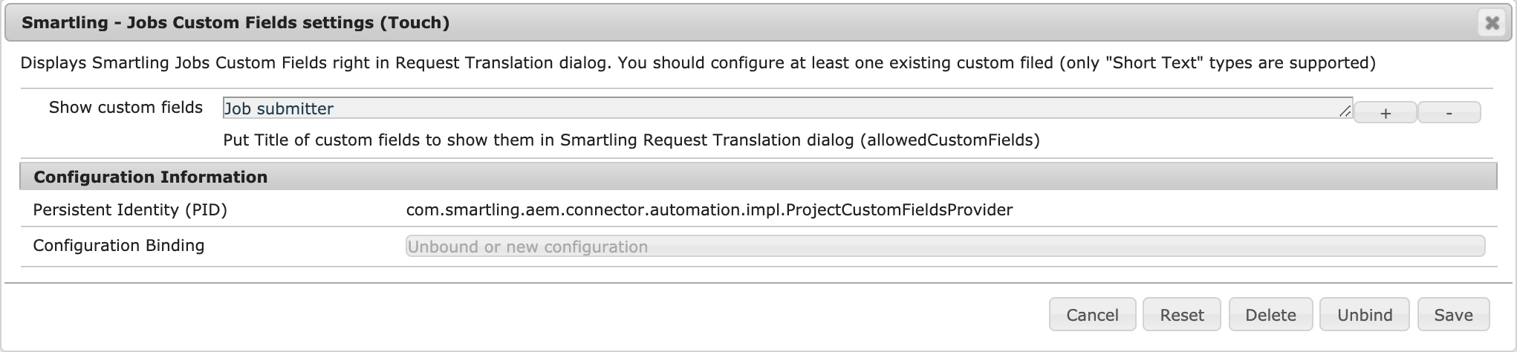
Task: Click the ProjectCustomFieldsProvider PID value
Action: click(709, 210)
